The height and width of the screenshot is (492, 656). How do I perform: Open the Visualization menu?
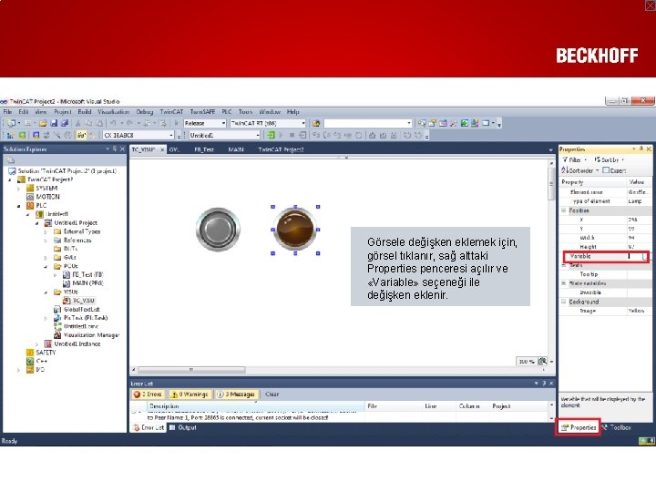[113, 112]
